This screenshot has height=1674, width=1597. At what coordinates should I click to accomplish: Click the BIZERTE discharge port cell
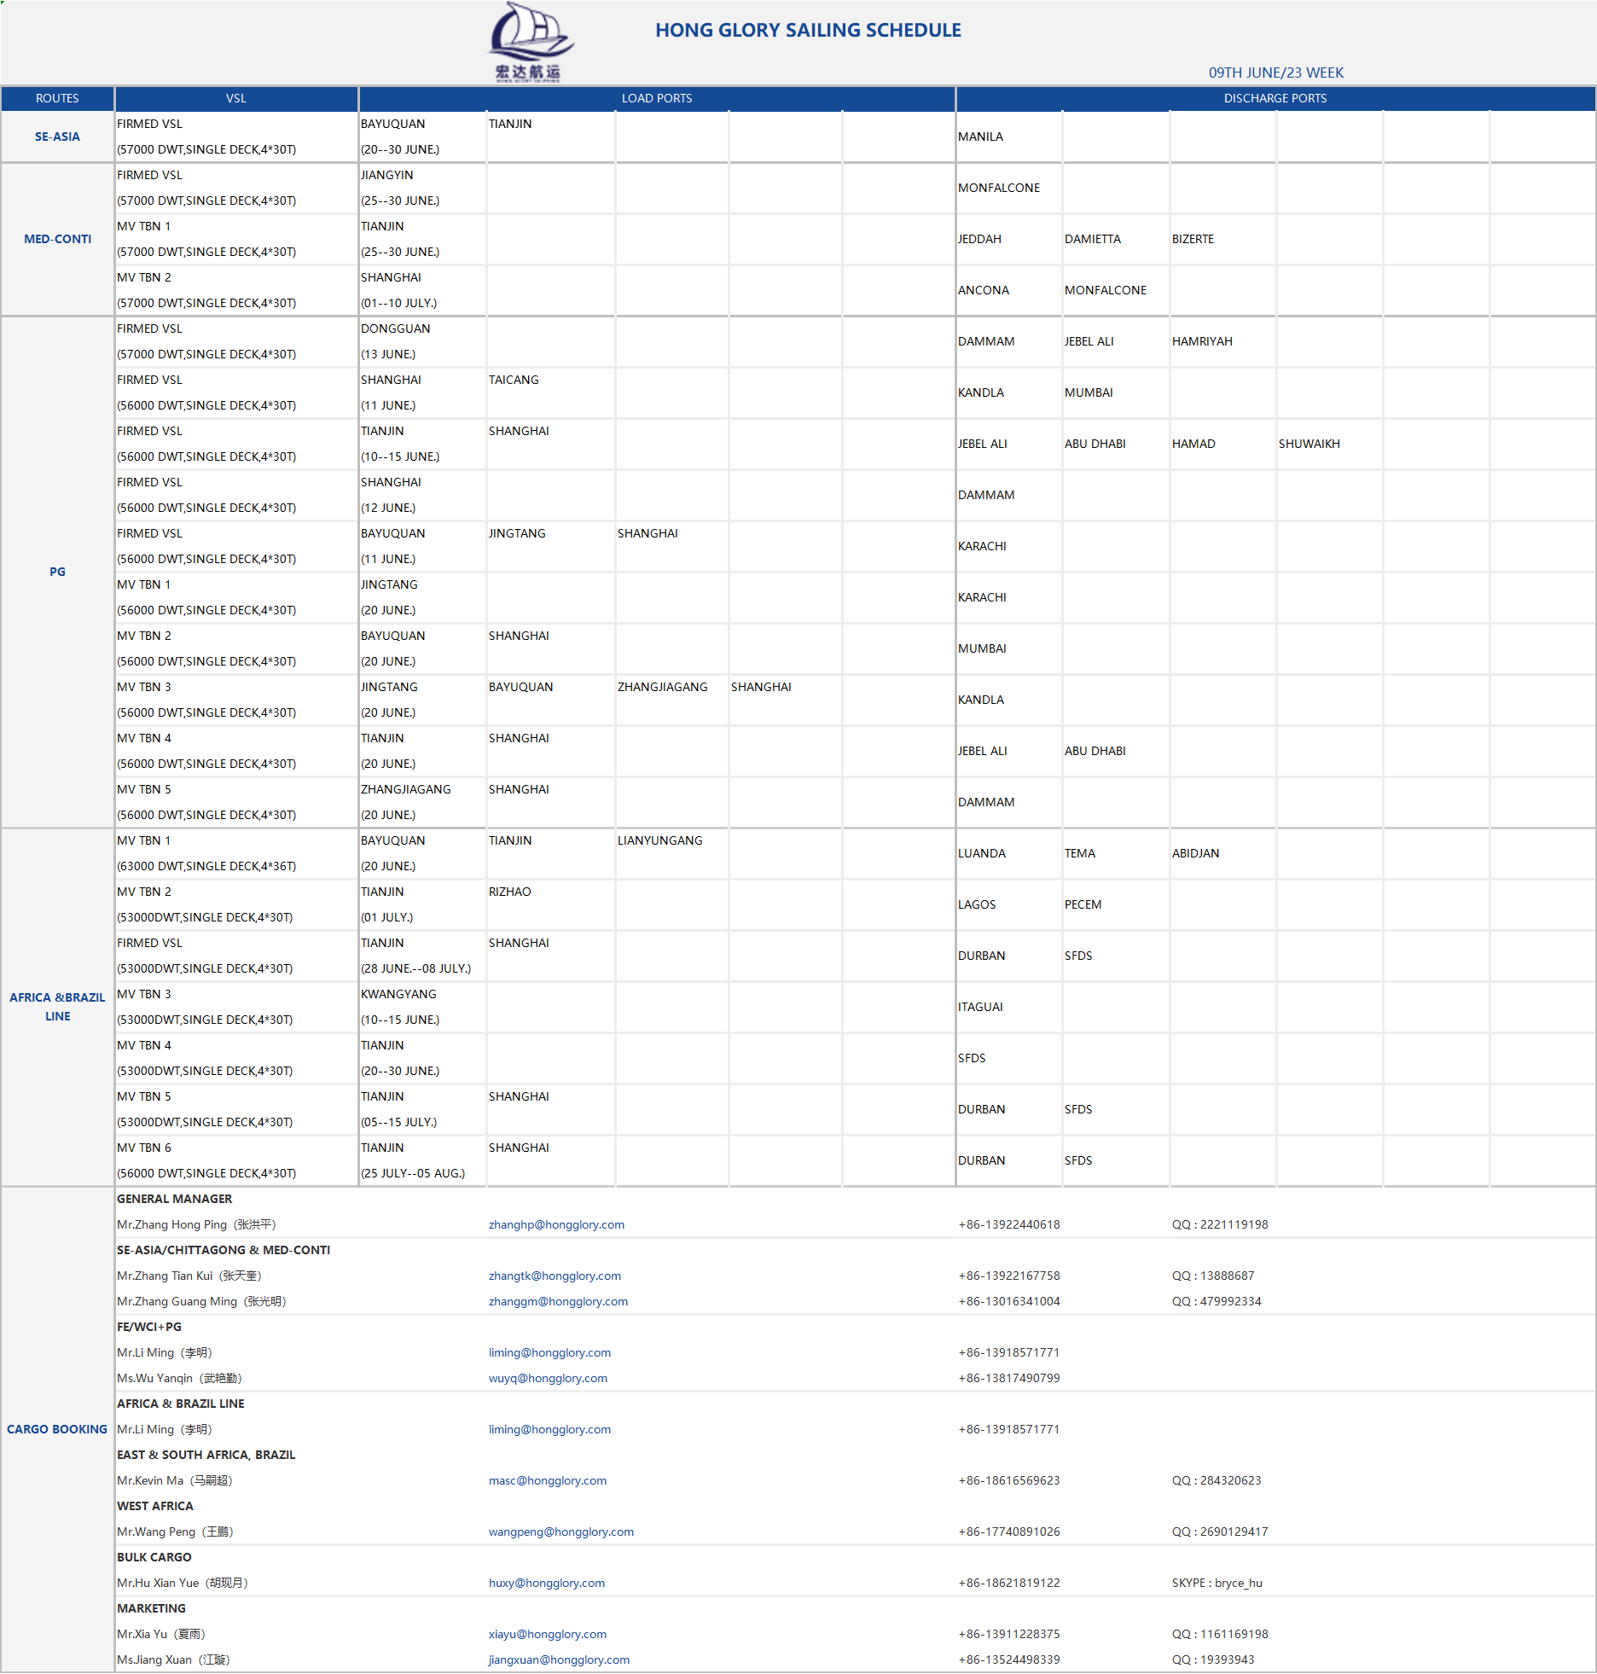1222,239
